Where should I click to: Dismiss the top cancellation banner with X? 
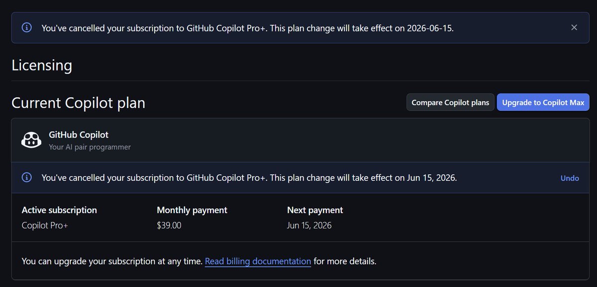(x=574, y=28)
